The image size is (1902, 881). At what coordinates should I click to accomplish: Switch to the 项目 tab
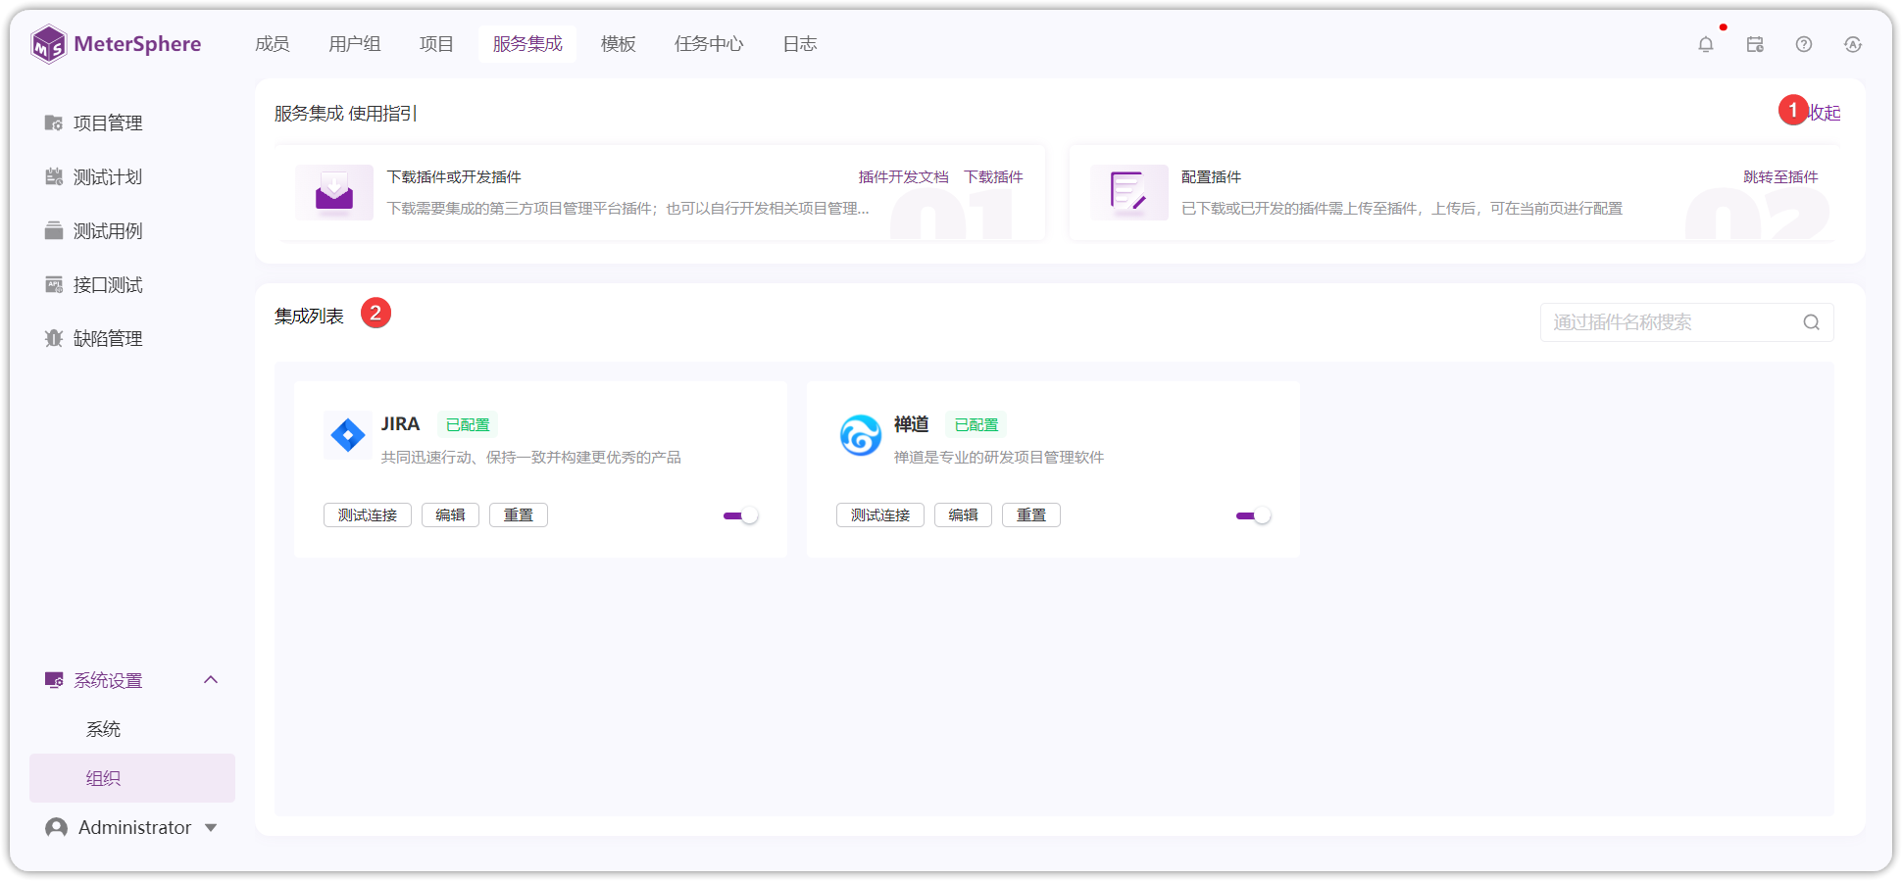436,44
